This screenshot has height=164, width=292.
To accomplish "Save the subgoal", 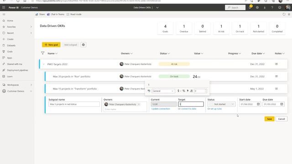I will pyautogui.click(x=269, y=119).
